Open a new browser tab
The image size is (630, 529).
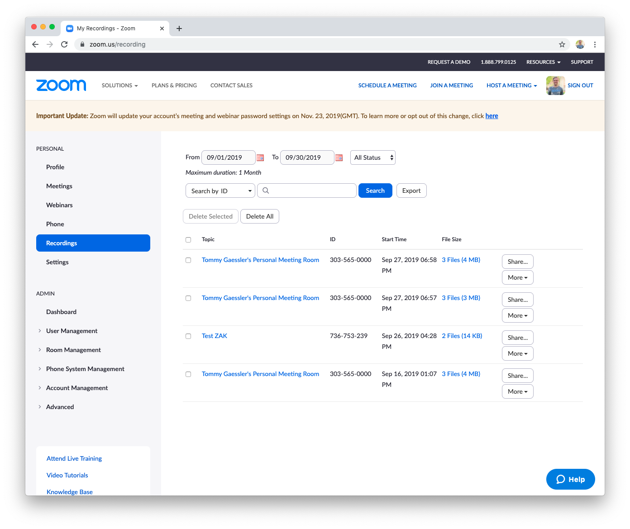click(x=179, y=29)
